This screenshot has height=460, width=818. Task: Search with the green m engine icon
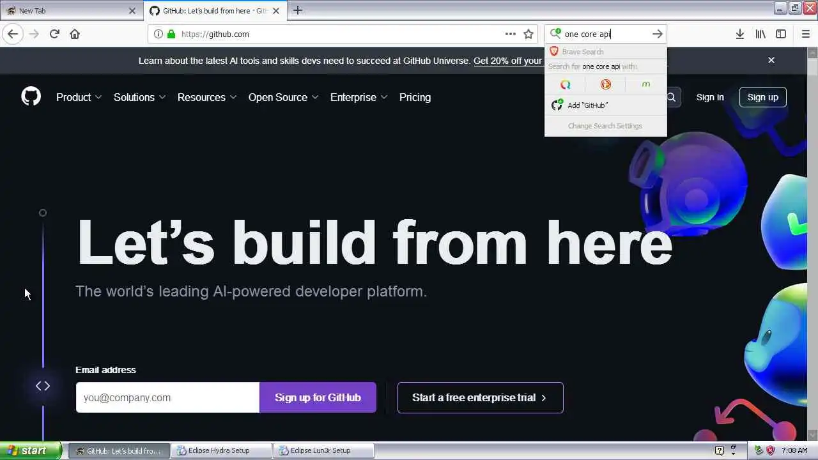[x=645, y=84]
